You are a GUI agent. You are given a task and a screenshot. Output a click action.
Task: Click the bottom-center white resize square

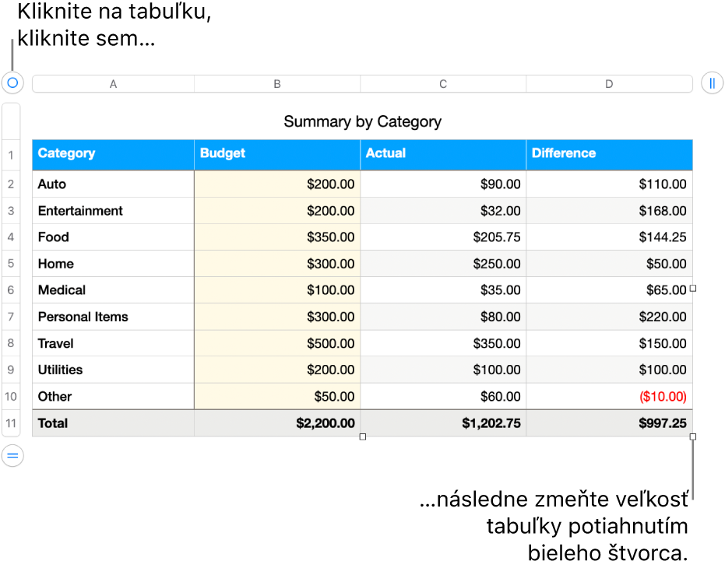362,437
